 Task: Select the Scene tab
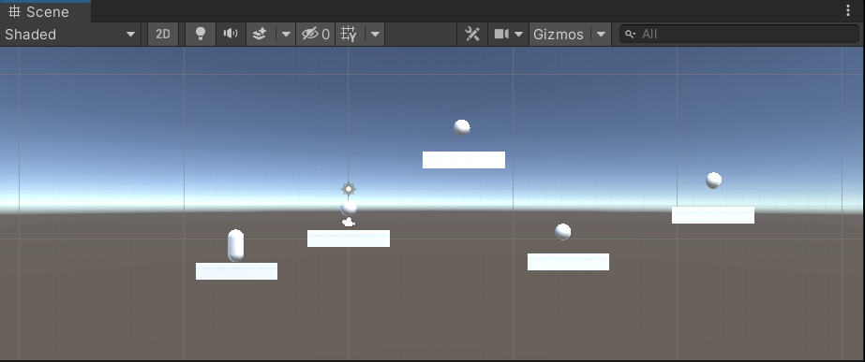(45, 11)
